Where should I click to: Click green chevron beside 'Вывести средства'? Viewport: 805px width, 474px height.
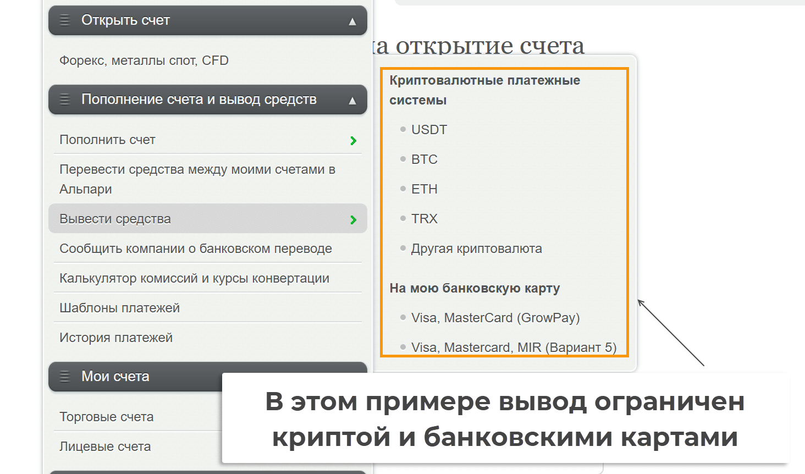pos(353,220)
